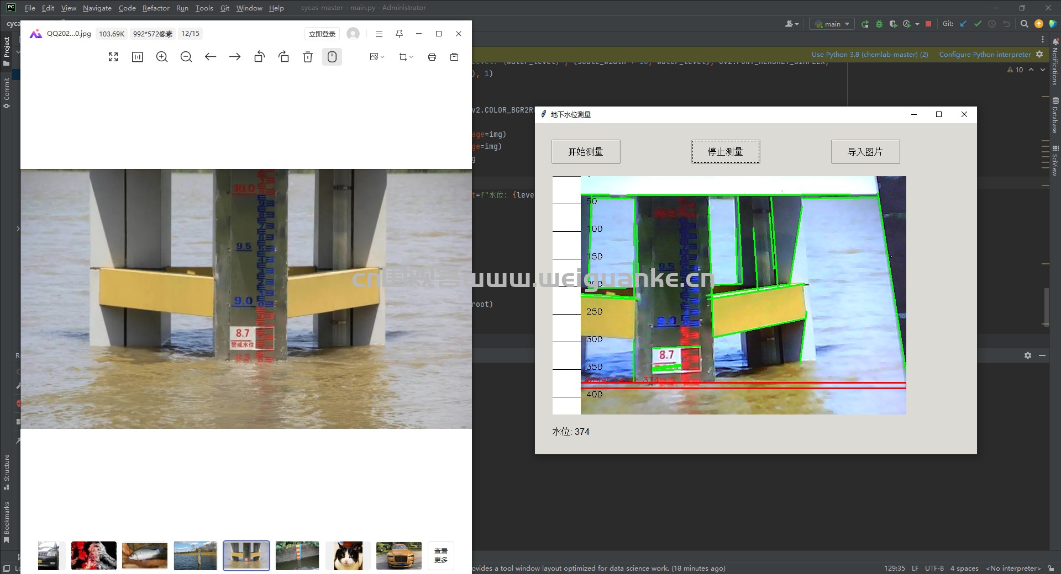The width and height of the screenshot is (1061, 574).
Task: Click Configure Python interpreter link
Action: pos(985,54)
